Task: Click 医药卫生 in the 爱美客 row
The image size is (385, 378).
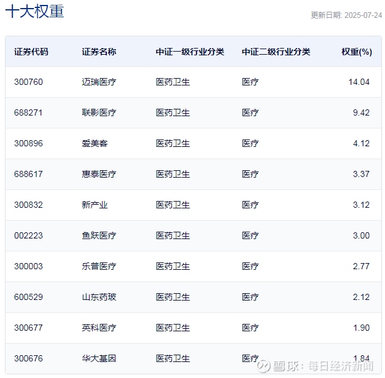Action: tap(173, 143)
